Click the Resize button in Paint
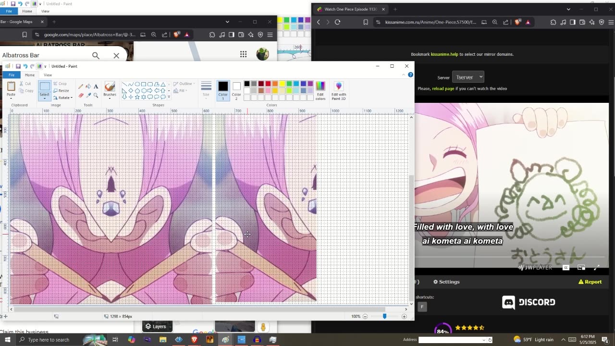615x346 pixels. point(61,90)
